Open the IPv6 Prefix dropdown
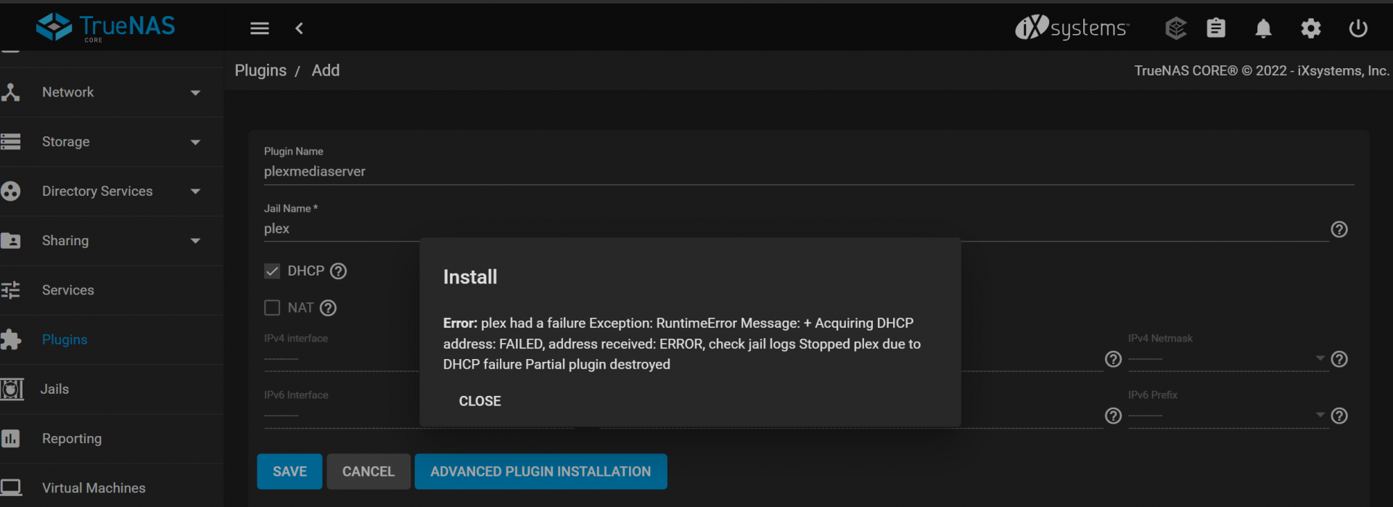This screenshot has height=507, width=1393. tap(1228, 415)
